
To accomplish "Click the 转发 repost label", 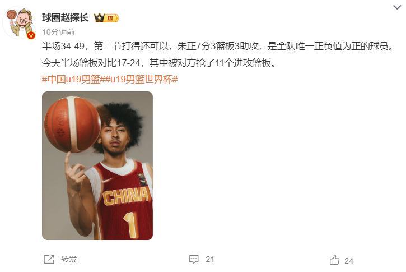I will (x=69, y=259).
